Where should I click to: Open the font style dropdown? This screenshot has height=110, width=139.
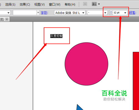[105, 13]
